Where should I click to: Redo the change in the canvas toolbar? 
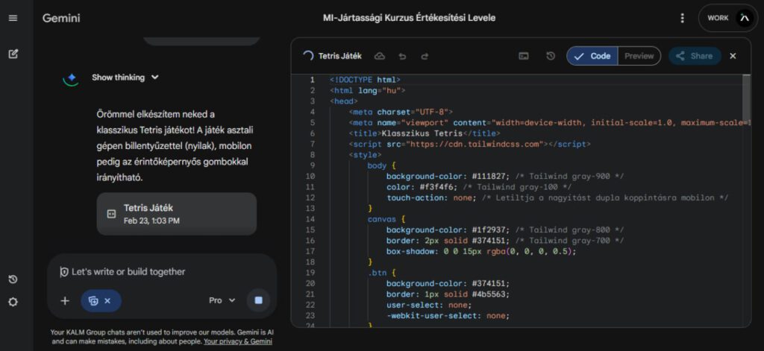point(425,56)
